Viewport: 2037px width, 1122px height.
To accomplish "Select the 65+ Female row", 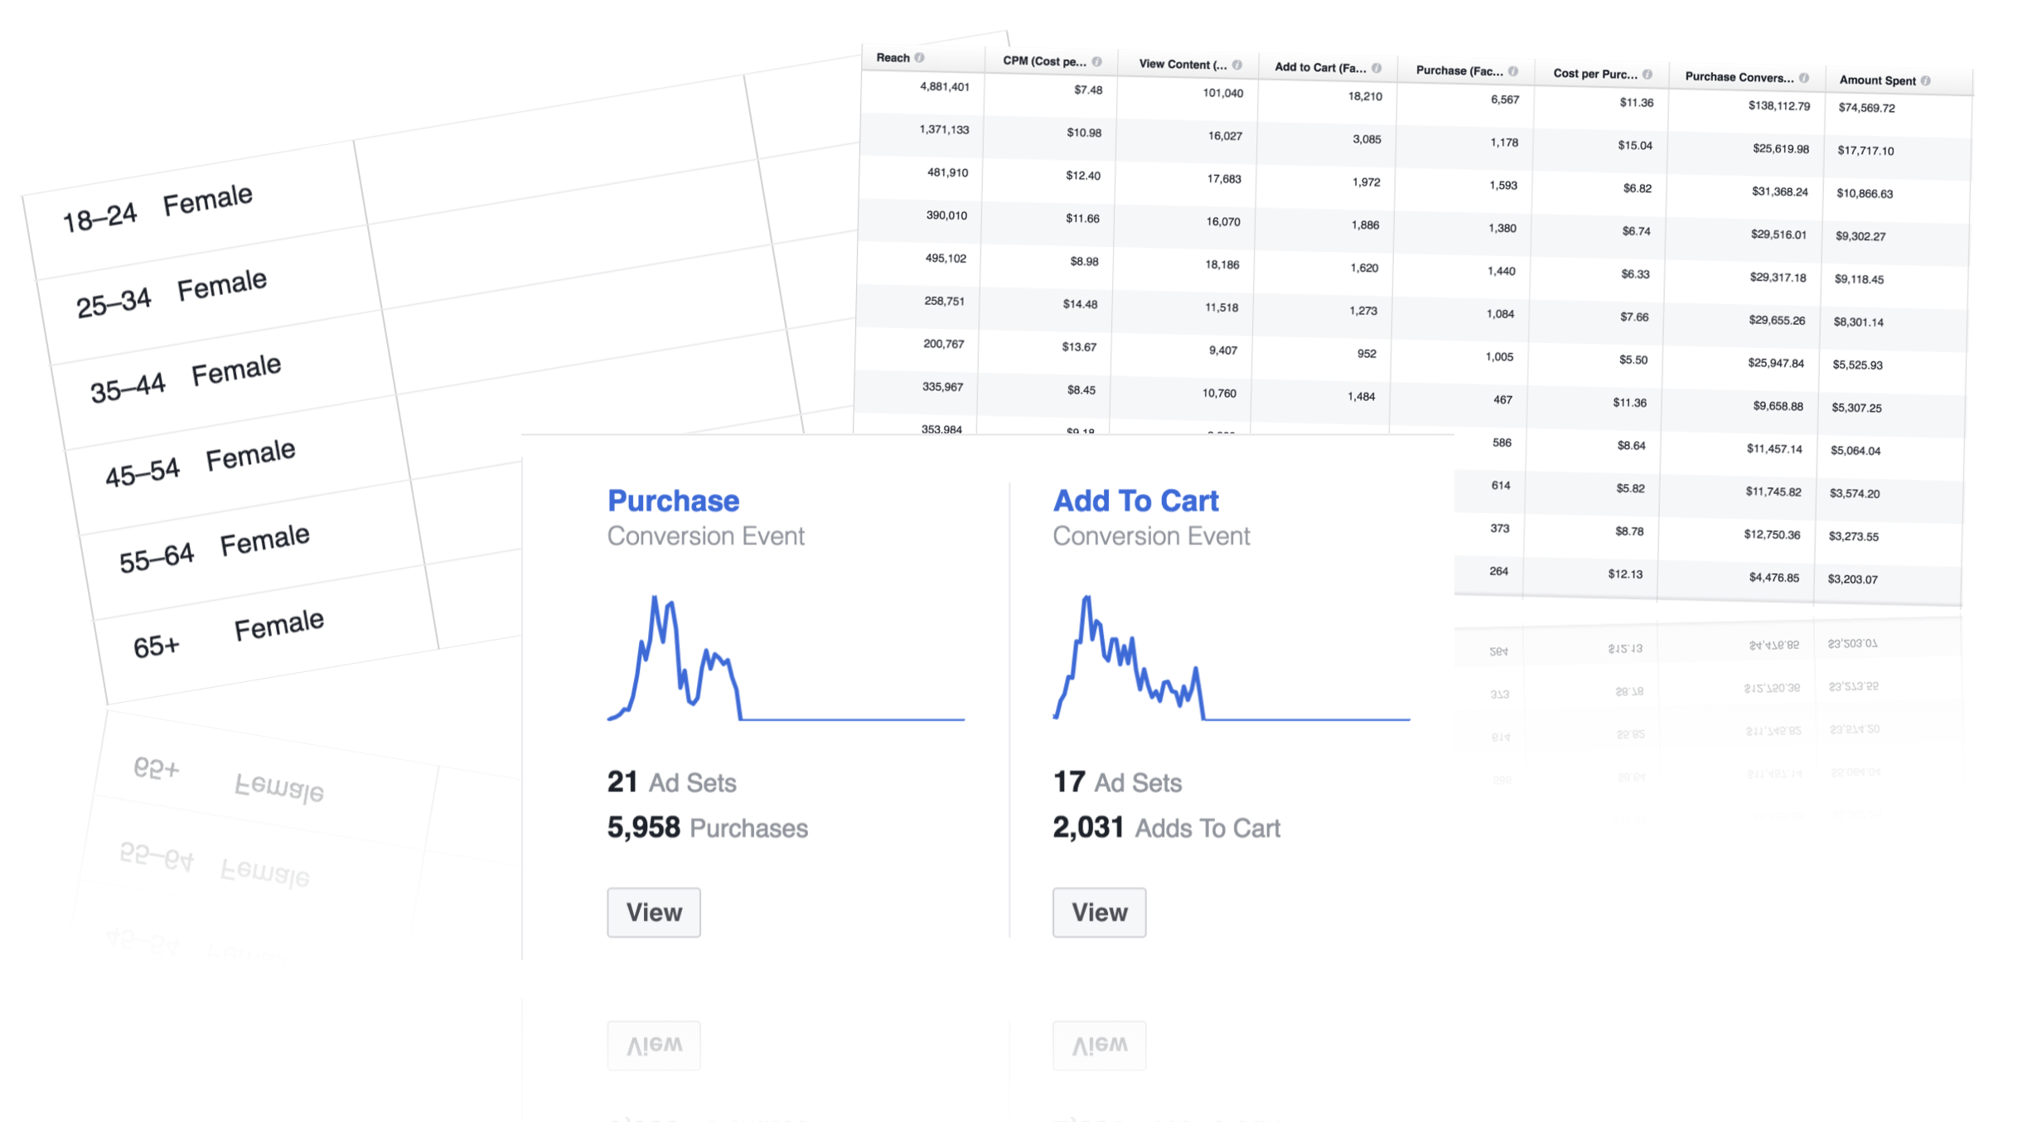I will pos(228,635).
